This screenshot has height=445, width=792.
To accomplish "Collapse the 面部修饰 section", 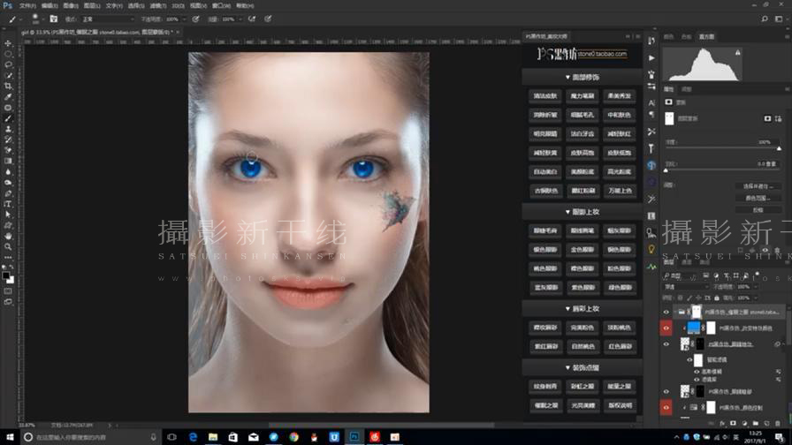I will [583, 77].
